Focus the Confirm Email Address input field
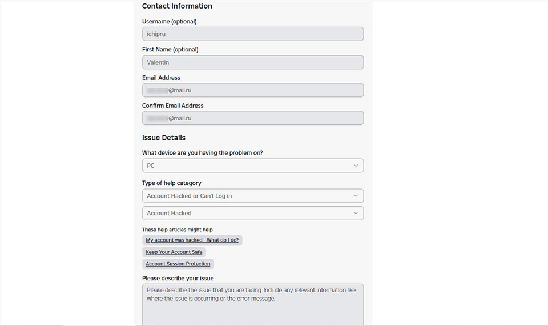This screenshot has height=326, width=548. [x=252, y=118]
